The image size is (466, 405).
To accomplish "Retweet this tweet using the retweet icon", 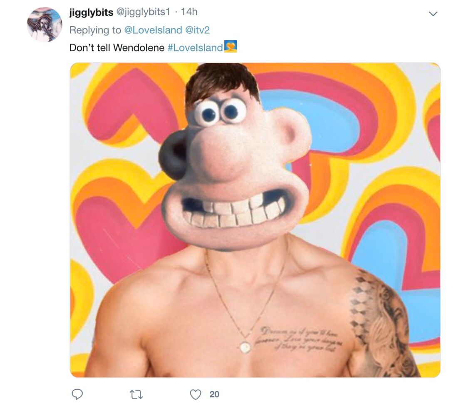I will coord(136,394).
